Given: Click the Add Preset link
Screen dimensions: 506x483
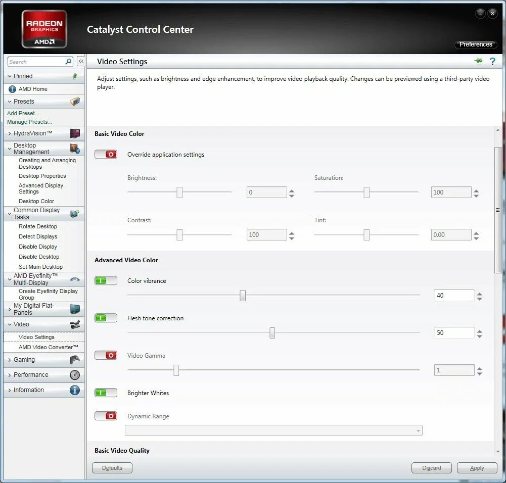Looking at the screenshot, I should point(23,113).
